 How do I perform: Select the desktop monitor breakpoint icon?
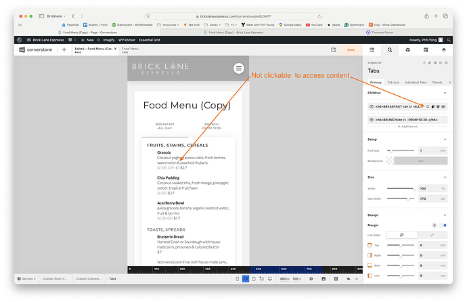point(270,279)
